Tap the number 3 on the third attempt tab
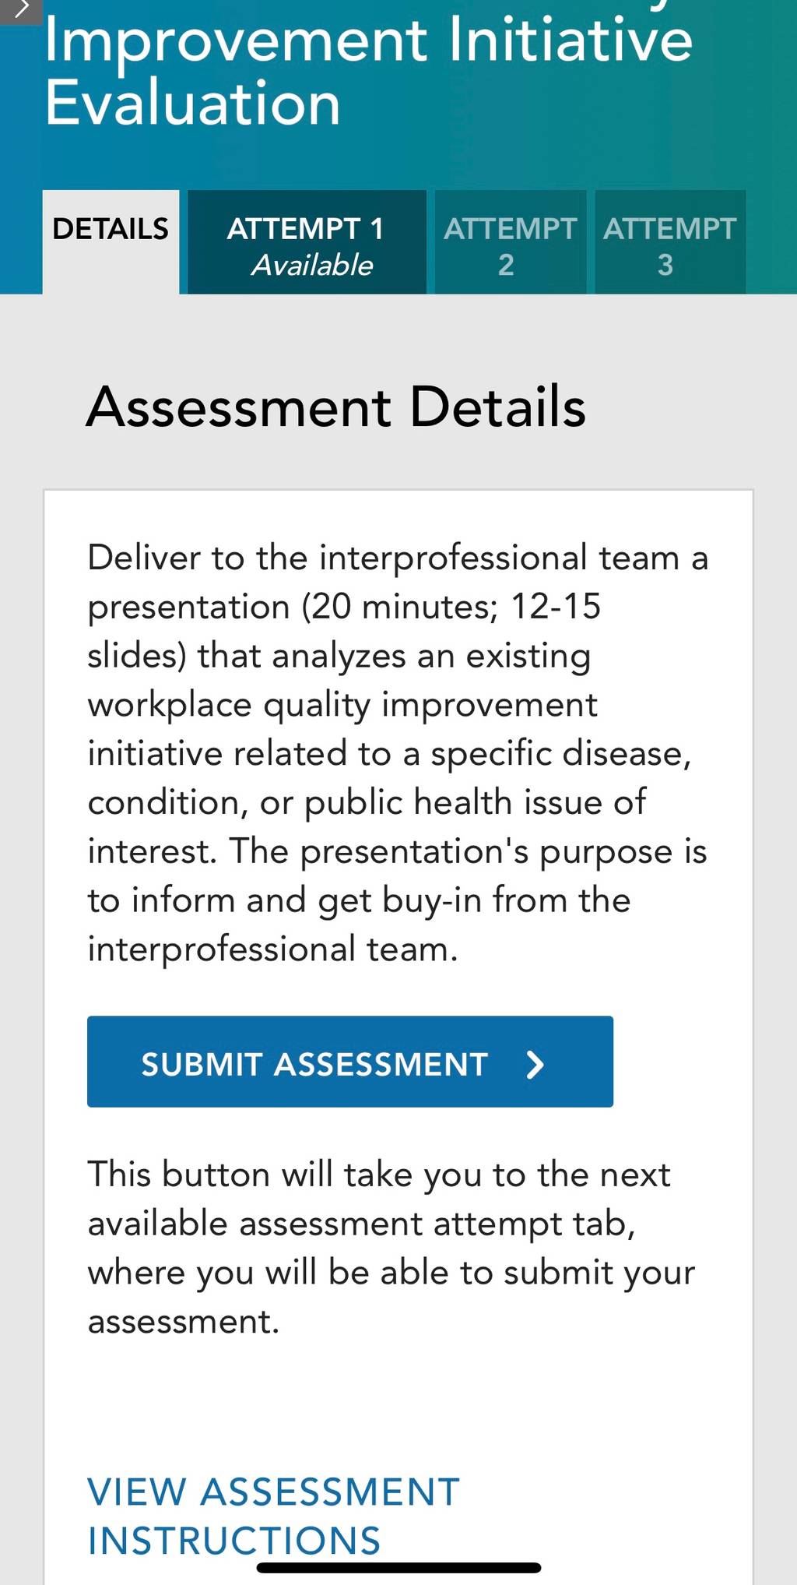Viewport: 797px width, 1585px height. click(x=665, y=265)
